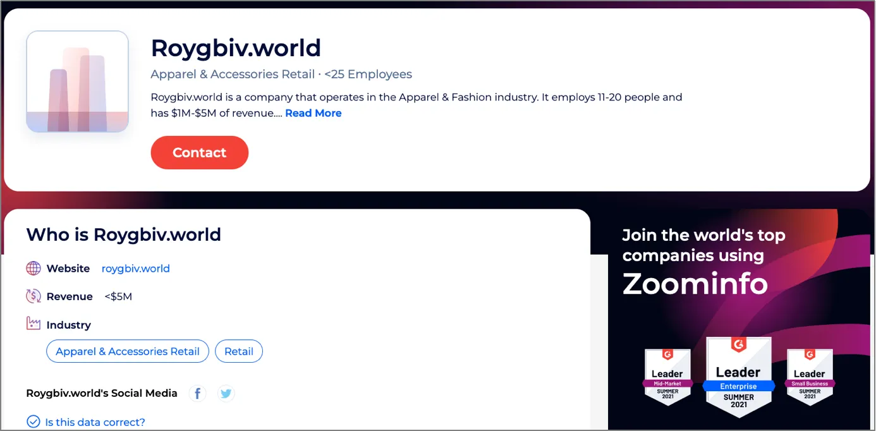This screenshot has height=431, width=876.
Task: Select the Apparel & Accessories Retail tag
Action: (127, 351)
